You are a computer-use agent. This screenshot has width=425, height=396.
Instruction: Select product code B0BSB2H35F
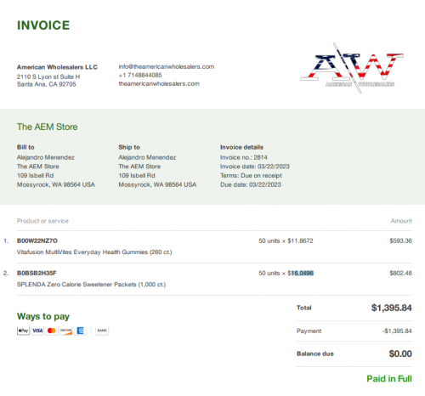point(37,273)
